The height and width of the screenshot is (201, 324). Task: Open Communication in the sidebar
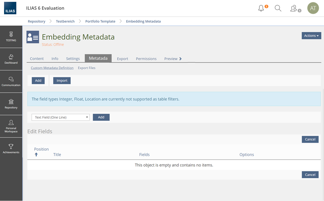pyautogui.click(x=11, y=82)
